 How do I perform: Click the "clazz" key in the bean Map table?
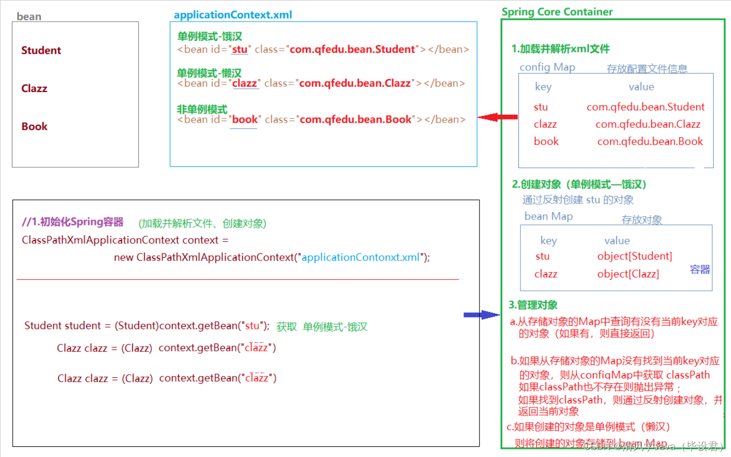546,274
